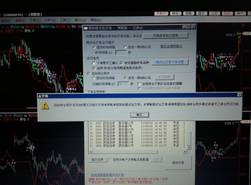Click the 手工同步 button
Image resolution: width=251 pixels, height=185 pixels.
[x=164, y=77]
